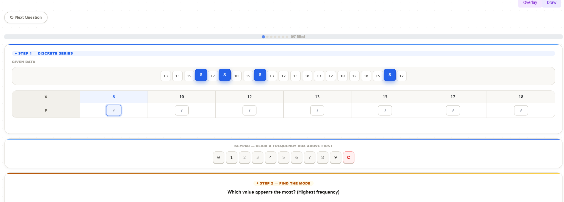The width and height of the screenshot is (564, 202).
Task: Click the 18 data chip in given data
Action: [x=366, y=76]
